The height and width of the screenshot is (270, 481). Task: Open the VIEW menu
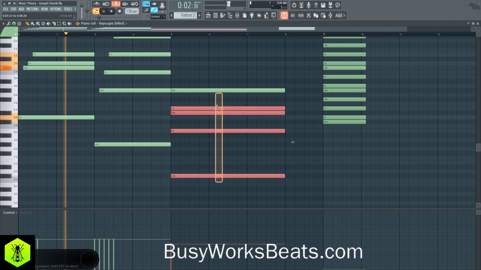[44, 9]
